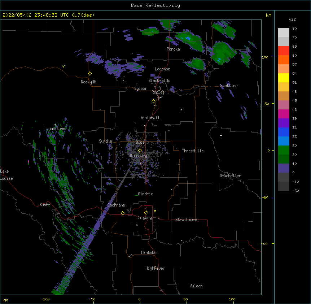Click the Airdrie city label

point(145,194)
